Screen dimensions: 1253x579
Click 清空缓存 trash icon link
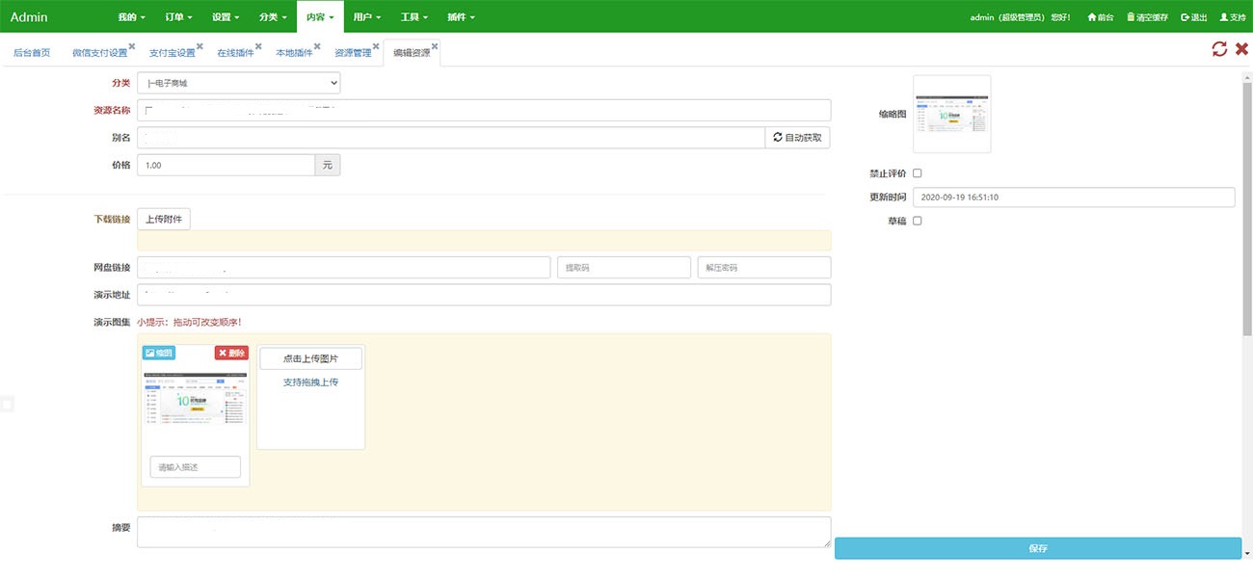tap(1147, 17)
